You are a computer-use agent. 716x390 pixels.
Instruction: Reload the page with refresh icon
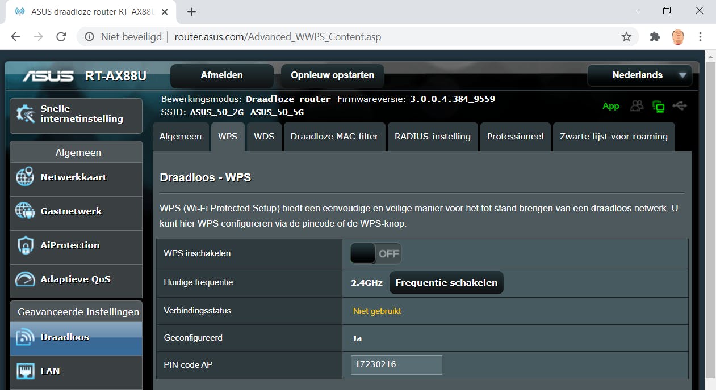[x=61, y=37]
